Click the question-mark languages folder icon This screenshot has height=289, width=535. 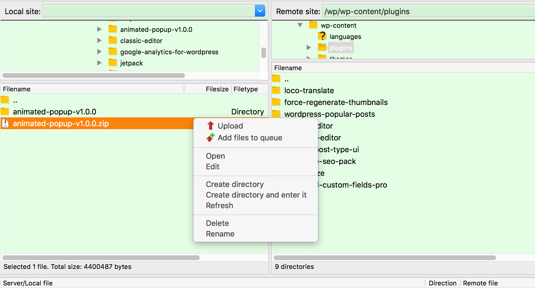click(322, 36)
